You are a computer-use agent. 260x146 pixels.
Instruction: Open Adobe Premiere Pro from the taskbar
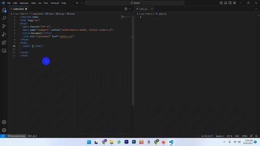coord(126,142)
